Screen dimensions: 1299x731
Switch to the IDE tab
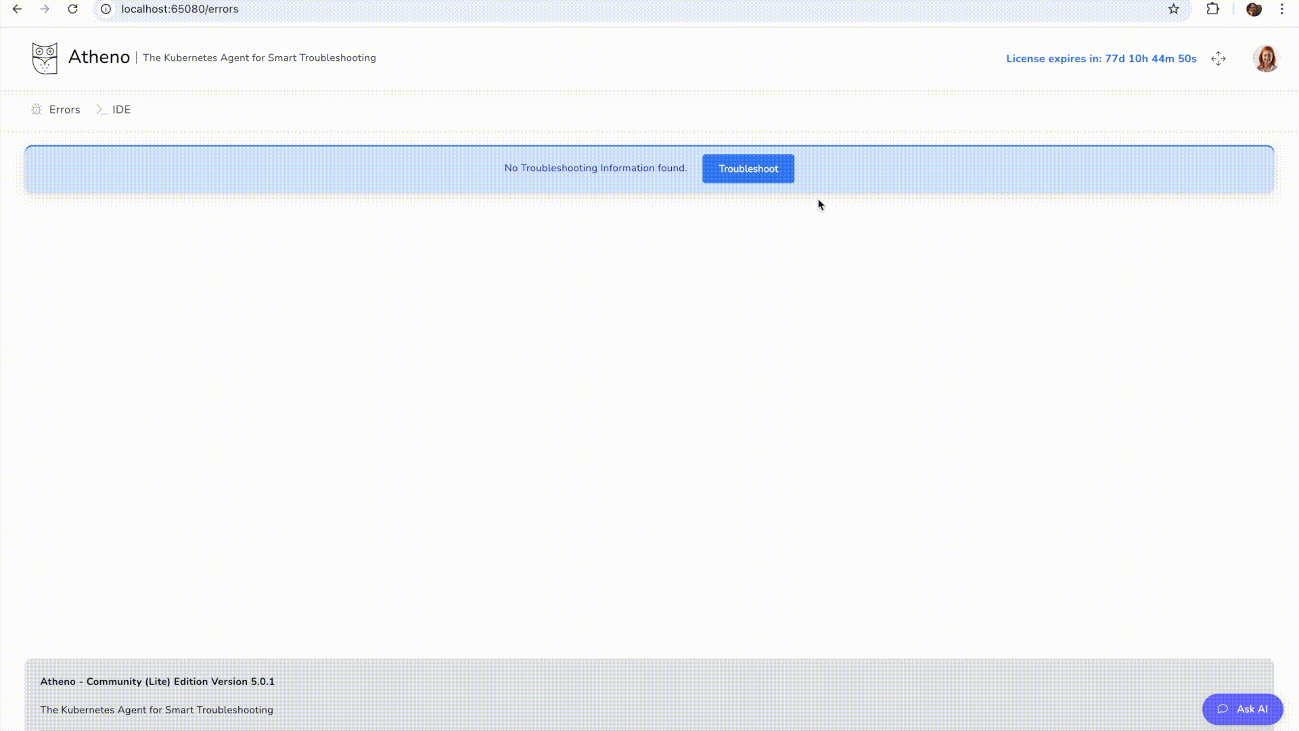[x=121, y=110]
